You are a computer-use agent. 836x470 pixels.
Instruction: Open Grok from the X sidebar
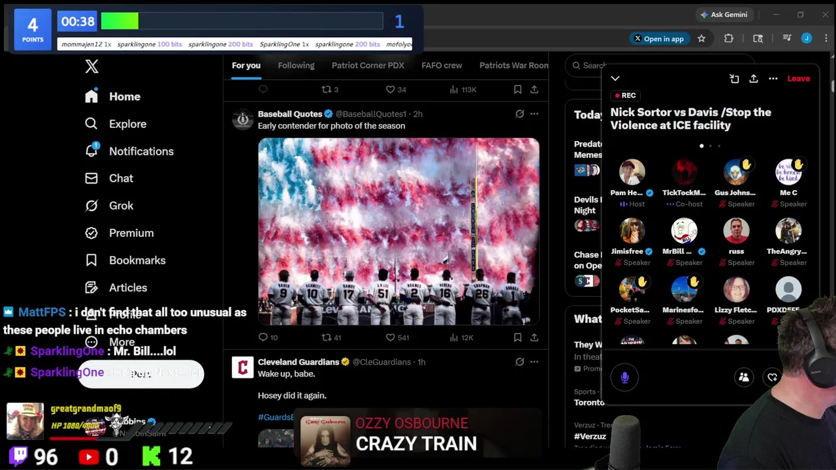pos(109,206)
